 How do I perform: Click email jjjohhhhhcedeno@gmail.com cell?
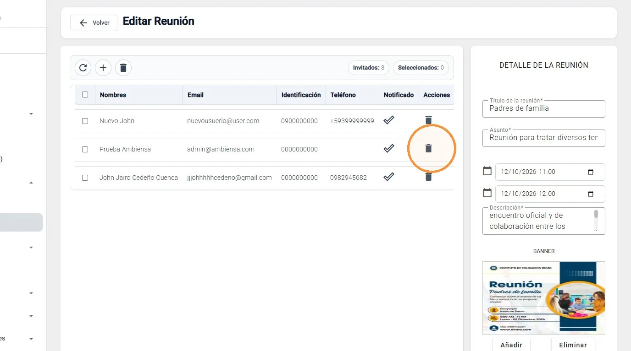229,178
